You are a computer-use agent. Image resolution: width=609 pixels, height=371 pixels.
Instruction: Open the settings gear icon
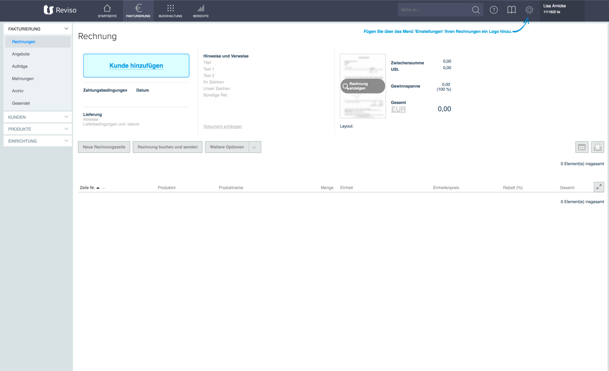click(529, 10)
